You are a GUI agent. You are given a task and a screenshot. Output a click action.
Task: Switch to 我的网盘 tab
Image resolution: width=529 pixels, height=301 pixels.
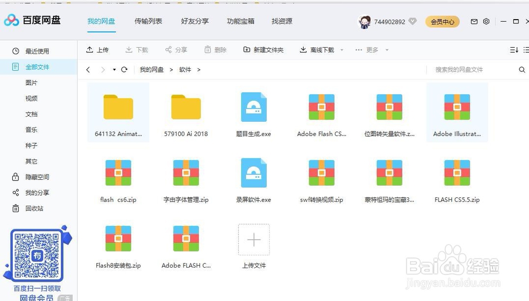(x=101, y=21)
